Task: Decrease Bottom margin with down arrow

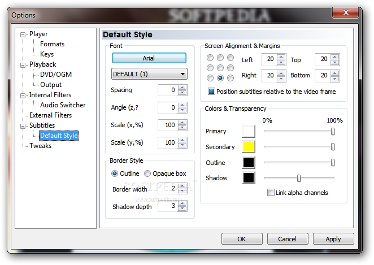Action: (x=335, y=79)
